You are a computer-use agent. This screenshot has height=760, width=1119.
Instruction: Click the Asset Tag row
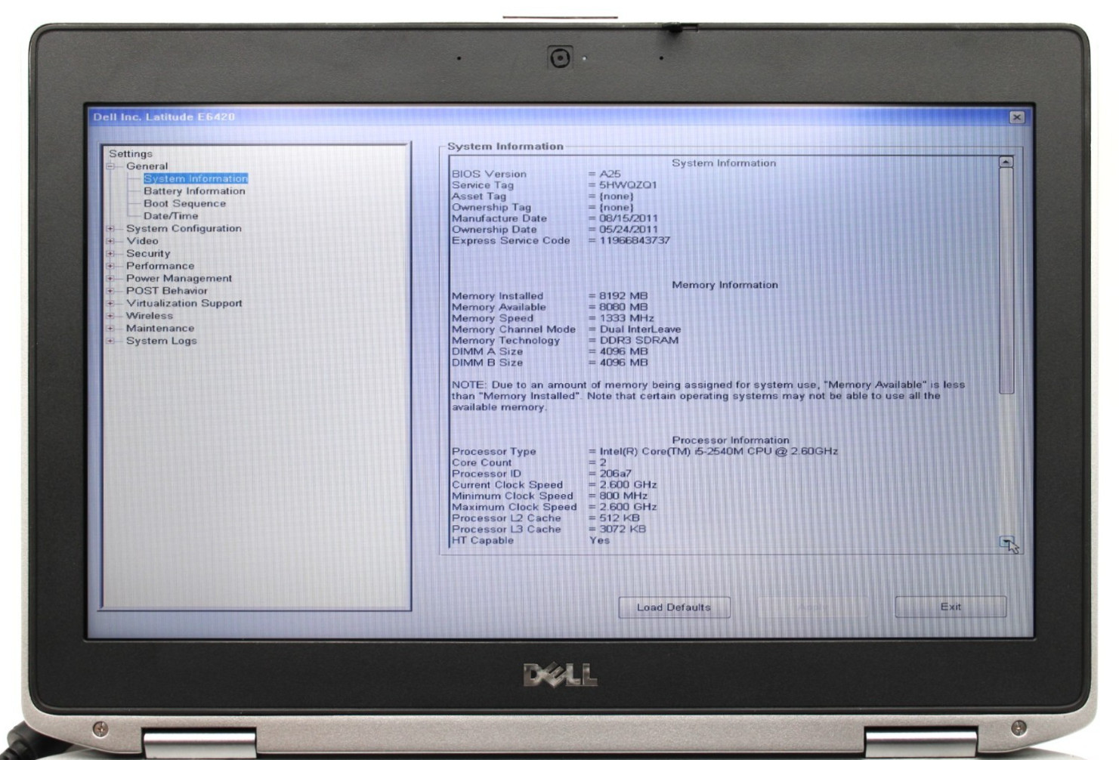[542, 196]
